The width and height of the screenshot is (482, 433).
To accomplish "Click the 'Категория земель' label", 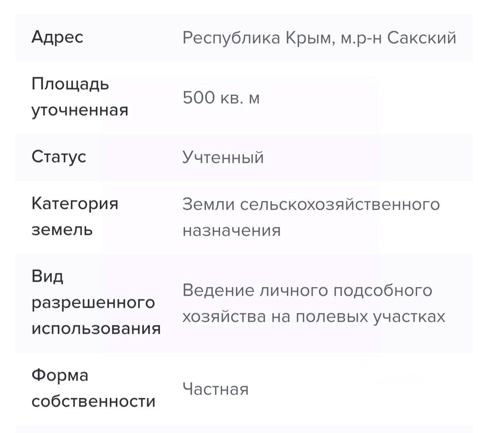I will [x=75, y=216].
